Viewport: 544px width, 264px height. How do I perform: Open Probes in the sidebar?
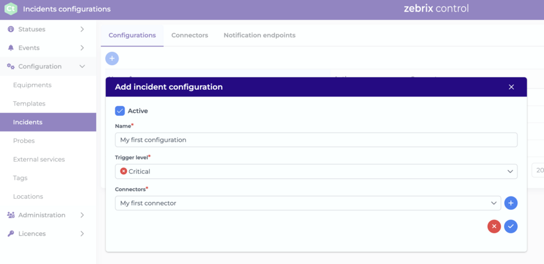click(24, 141)
